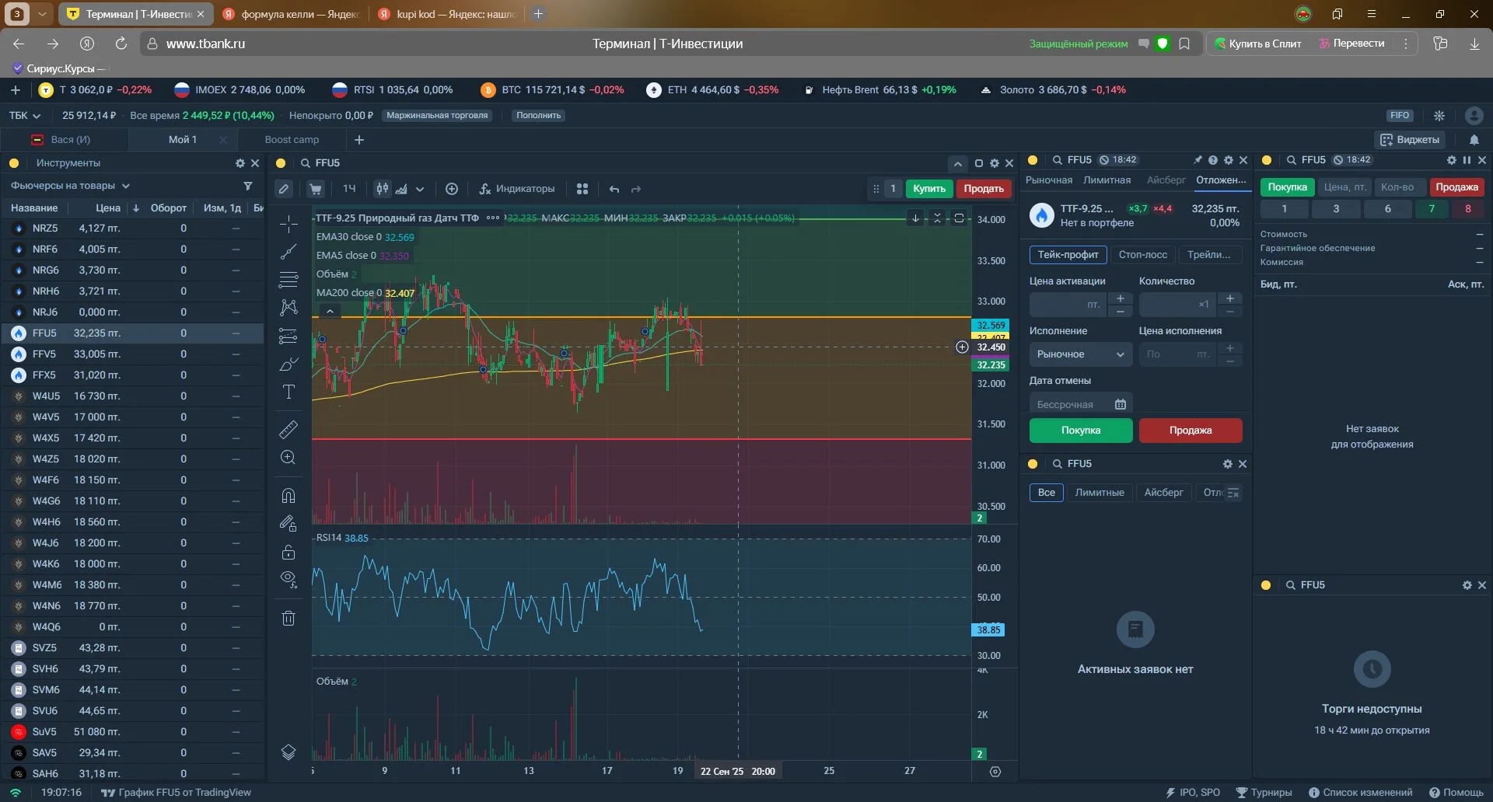
Task: Click the Цена активации input field
Action: click(1067, 305)
